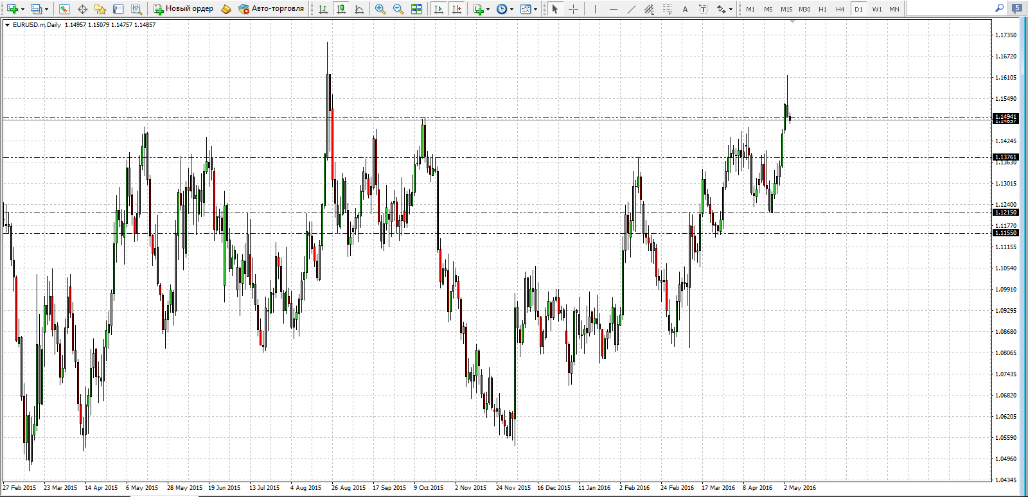Image resolution: width=1028 pixels, height=497 pixels.
Task: Select the W1 timeframe
Action: pyautogui.click(x=877, y=9)
